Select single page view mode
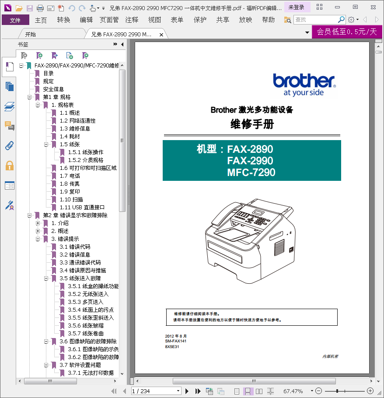 point(237,391)
